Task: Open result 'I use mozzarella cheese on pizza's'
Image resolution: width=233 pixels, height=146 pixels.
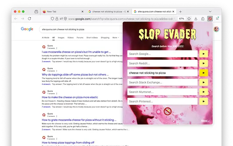Action: (x=76, y=52)
